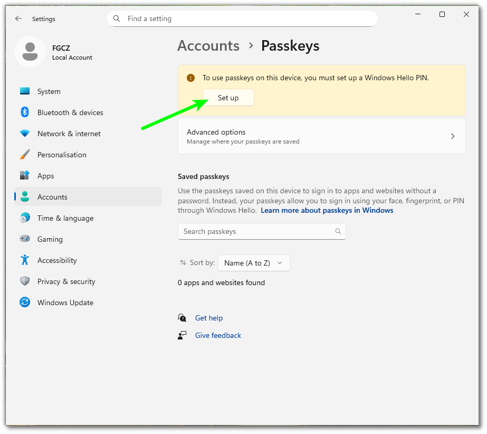The height and width of the screenshot is (434, 487).
Task: Click the Passkeys page title
Action: (x=290, y=46)
